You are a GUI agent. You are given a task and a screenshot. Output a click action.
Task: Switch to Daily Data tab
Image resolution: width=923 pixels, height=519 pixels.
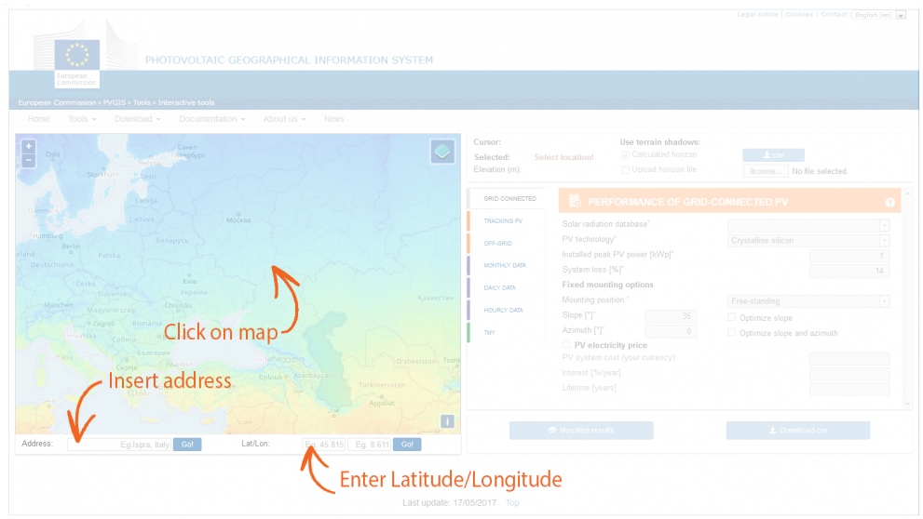pyautogui.click(x=499, y=288)
